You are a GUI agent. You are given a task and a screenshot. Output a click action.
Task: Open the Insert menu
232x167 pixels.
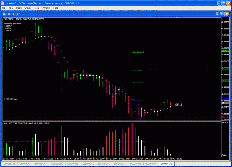(x=19, y=8)
